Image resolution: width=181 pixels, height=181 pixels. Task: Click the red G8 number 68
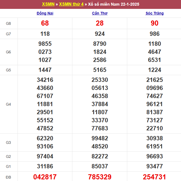pos(45,23)
